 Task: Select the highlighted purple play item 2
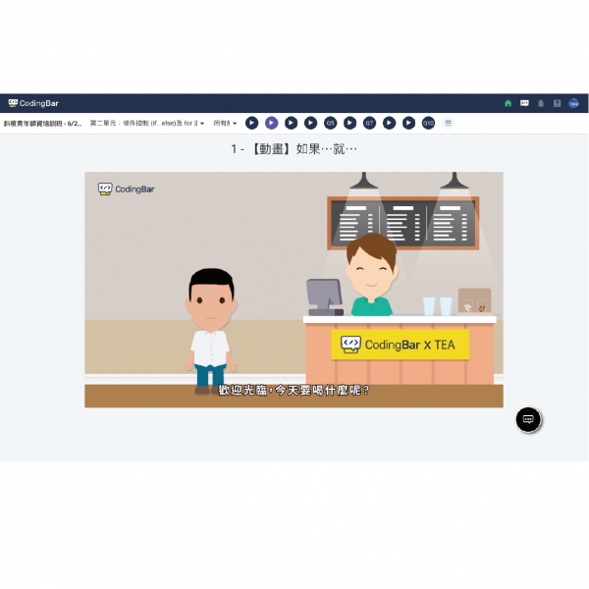tap(271, 123)
